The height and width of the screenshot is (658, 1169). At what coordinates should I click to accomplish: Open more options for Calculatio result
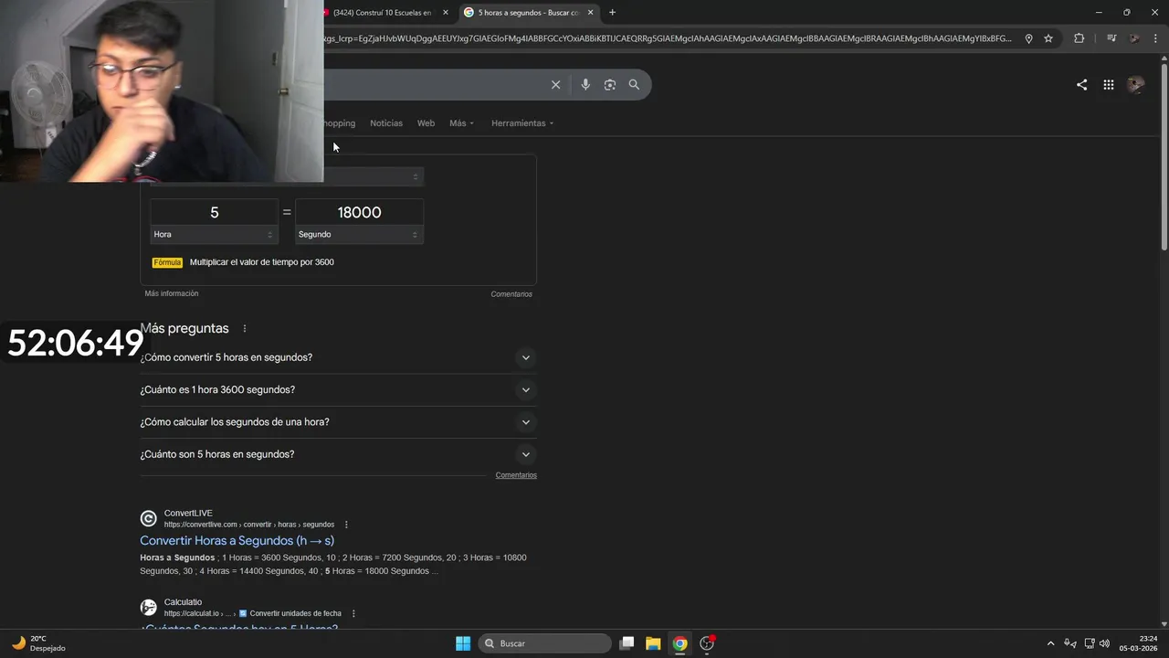tap(353, 613)
